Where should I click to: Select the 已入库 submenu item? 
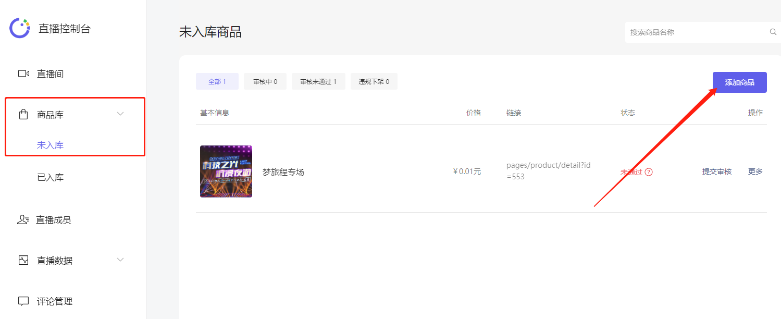pos(50,177)
